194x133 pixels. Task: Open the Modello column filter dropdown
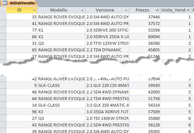[x=82, y=10]
